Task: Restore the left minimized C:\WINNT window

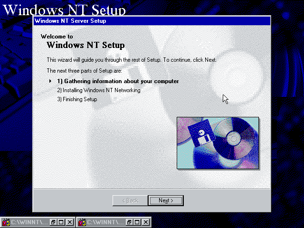Action: pos(53,222)
